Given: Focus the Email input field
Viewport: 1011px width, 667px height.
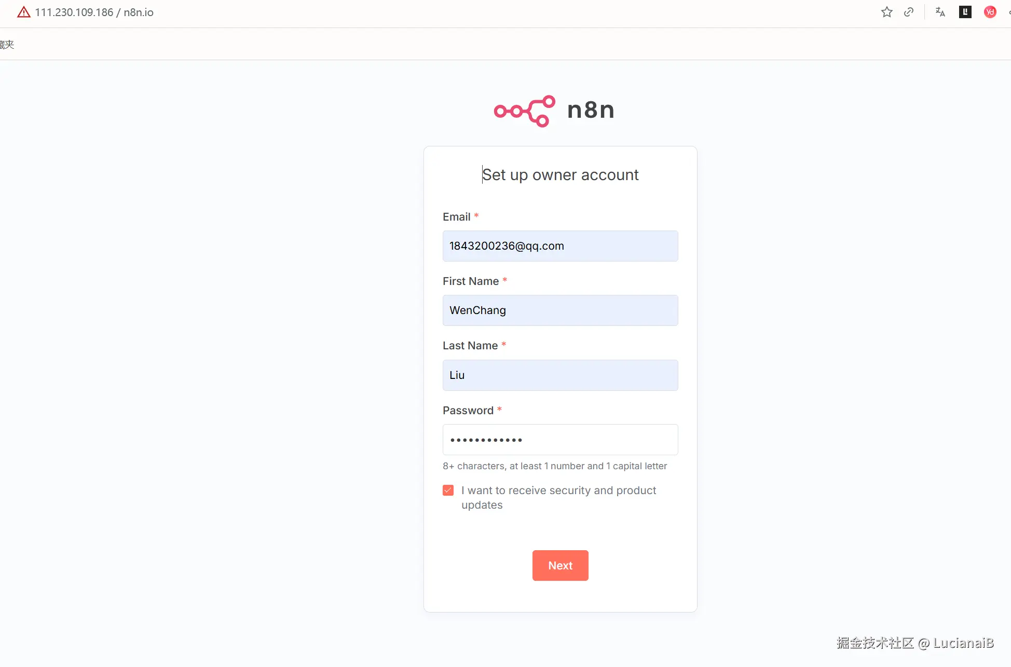Looking at the screenshot, I should coord(560,246).
